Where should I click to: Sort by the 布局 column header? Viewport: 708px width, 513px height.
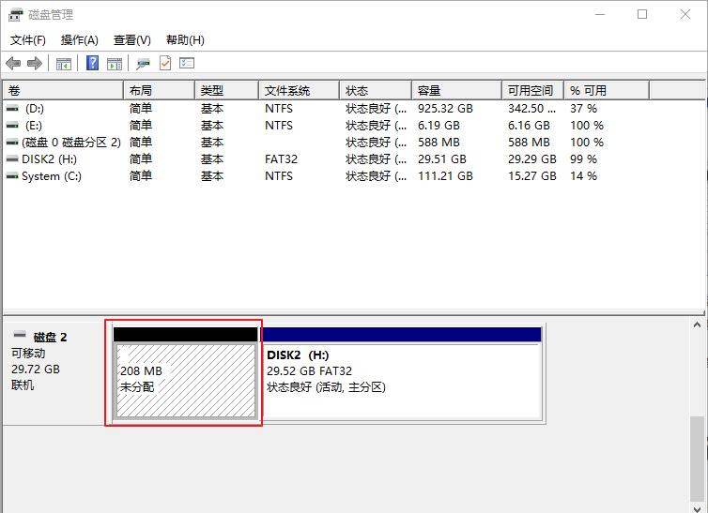(159, 91)
